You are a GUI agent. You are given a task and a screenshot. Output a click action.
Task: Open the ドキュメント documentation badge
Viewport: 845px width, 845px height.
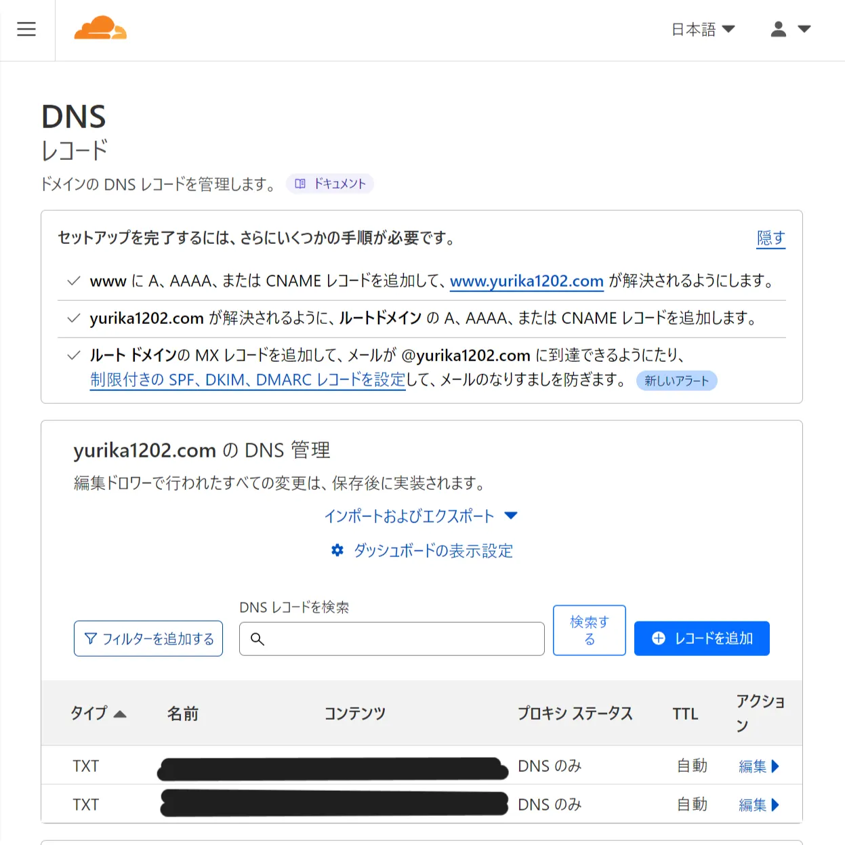[x=330, y=184]
